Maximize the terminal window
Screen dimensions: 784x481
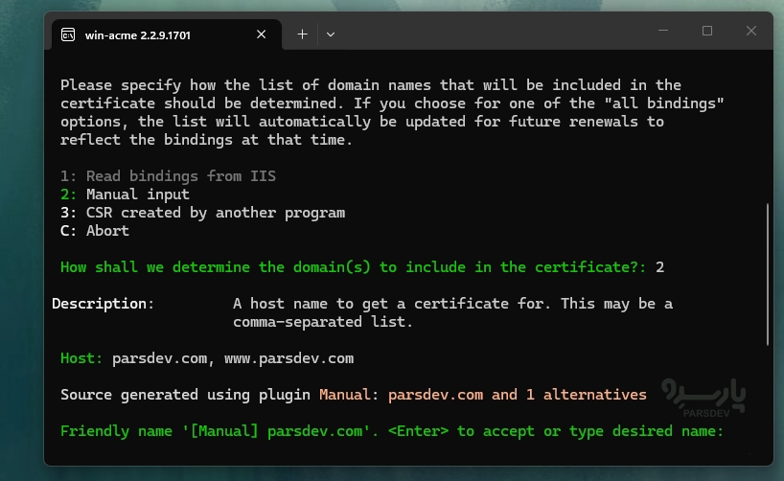click(x=707, y=31)
